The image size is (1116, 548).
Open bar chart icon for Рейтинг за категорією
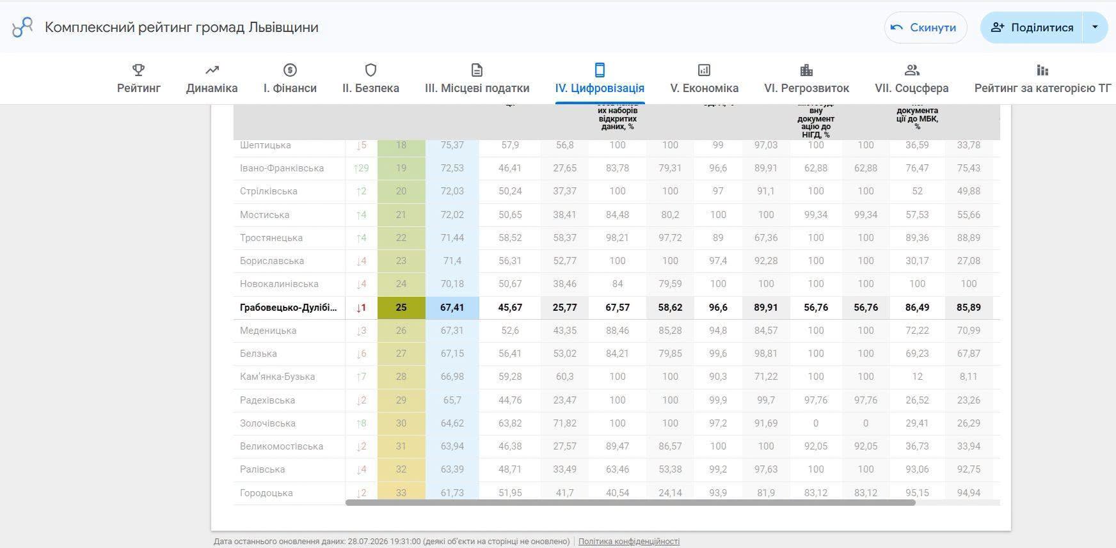point(1042,70)
